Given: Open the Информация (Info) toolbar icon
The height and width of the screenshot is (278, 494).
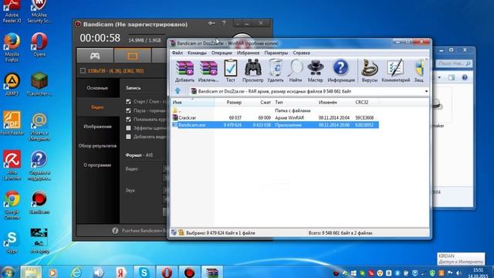Looking at the screenshot, I should tap(341, 71).
